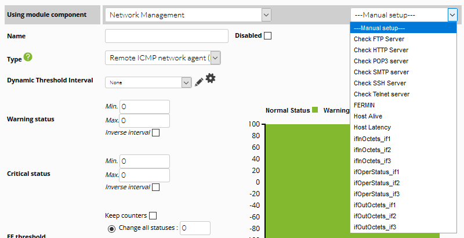
Task: Check Inverse interval under Critical status
Action: pos(155,187)
